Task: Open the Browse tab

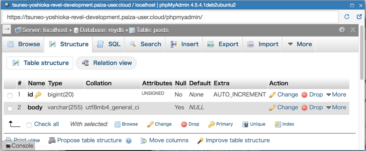Action: click(23, 44)
